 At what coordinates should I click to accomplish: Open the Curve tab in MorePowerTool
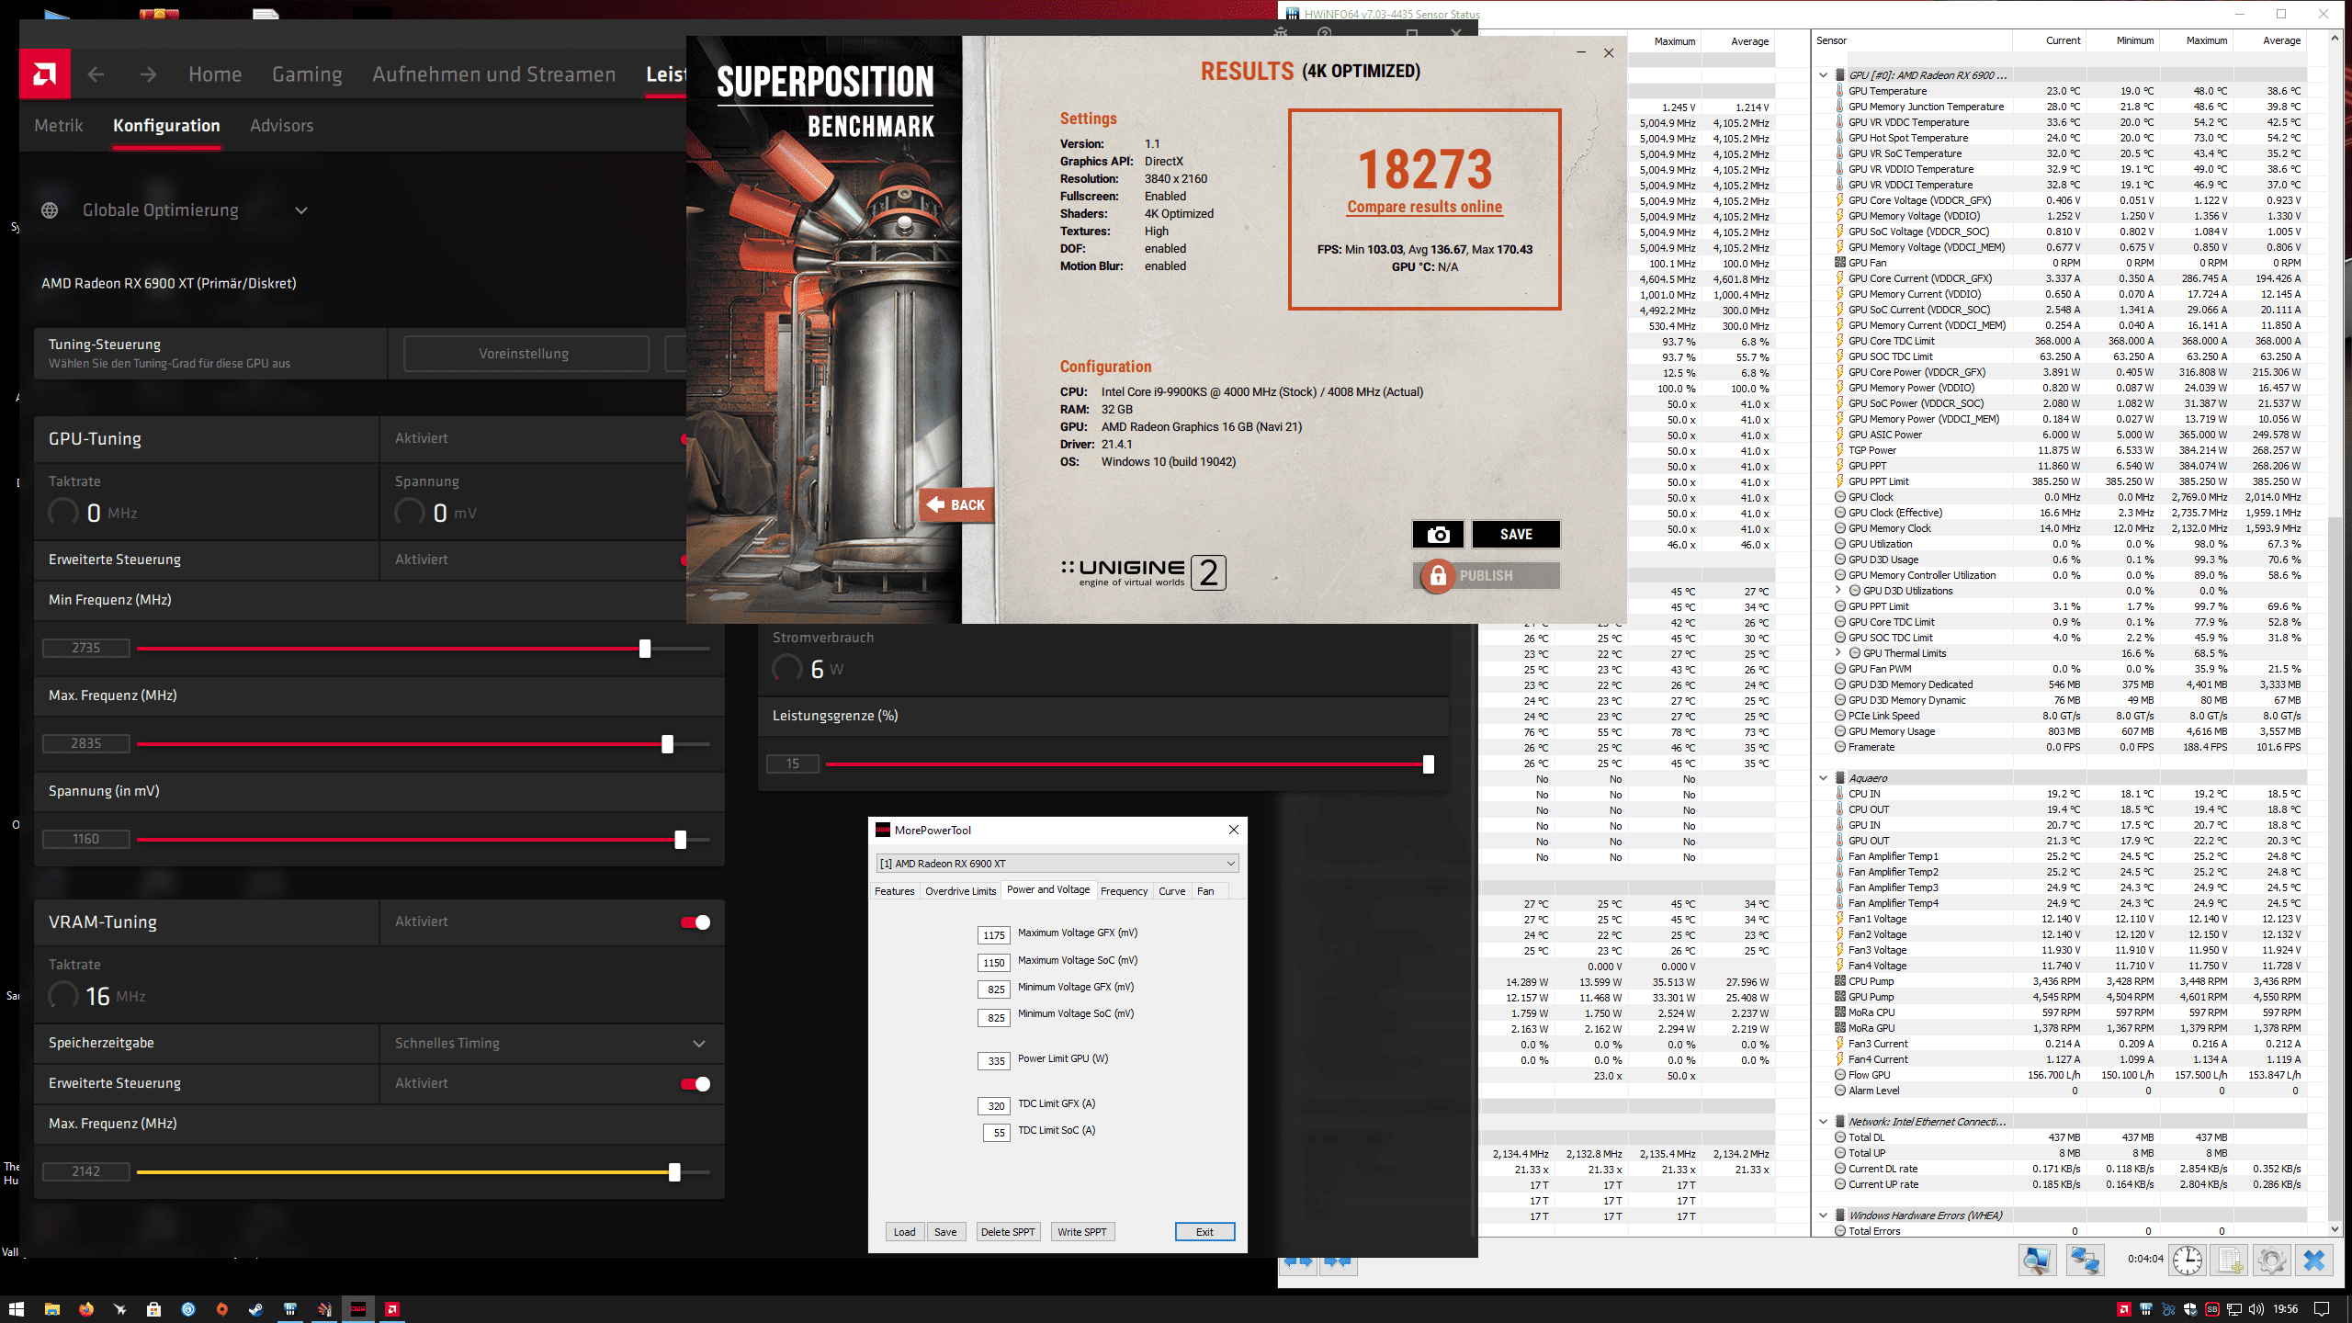click(1171, 891)
